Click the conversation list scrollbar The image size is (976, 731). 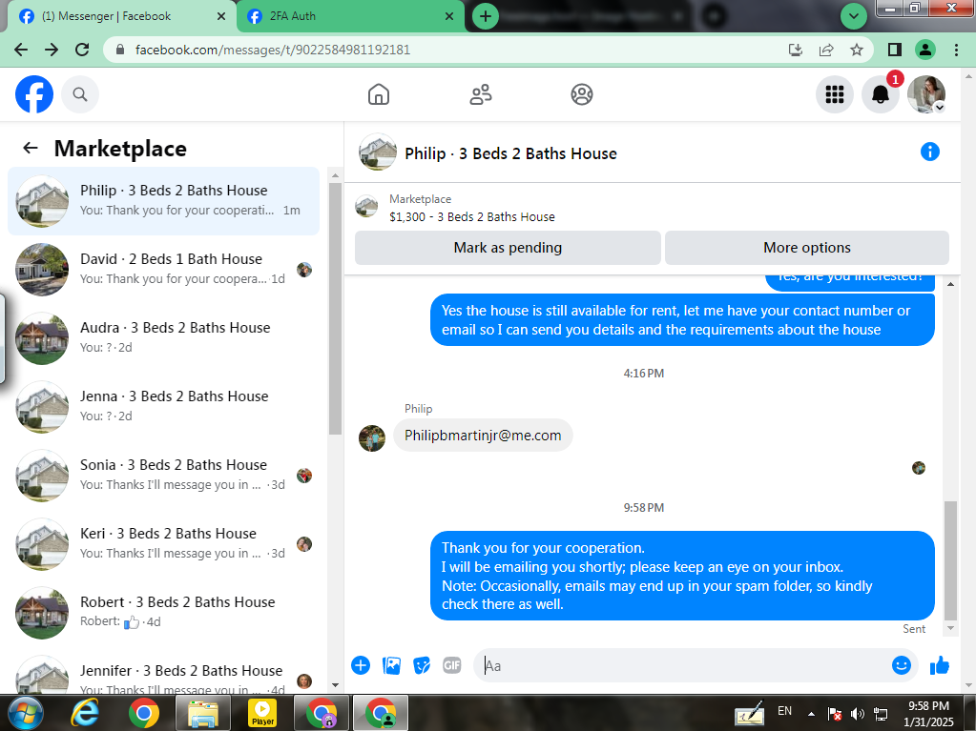click(335, 309)
